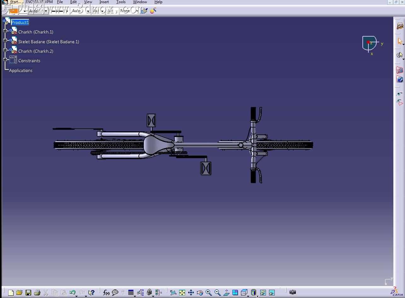This screenshot has height=298, width=405.
Task: Click the Apply Material icon on right toolbar
Action: (x=400, y=70)
